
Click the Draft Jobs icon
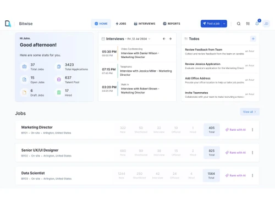click(x=24, y=92)
